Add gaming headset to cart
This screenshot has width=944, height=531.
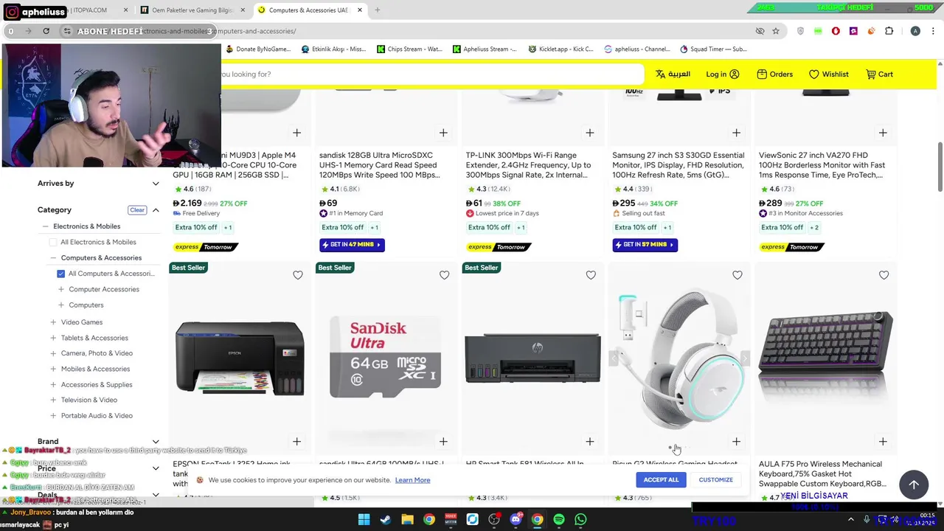(736, 442)
